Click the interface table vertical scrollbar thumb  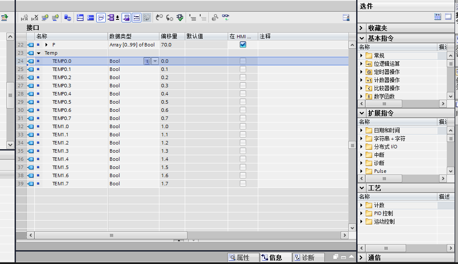point(352,145)
